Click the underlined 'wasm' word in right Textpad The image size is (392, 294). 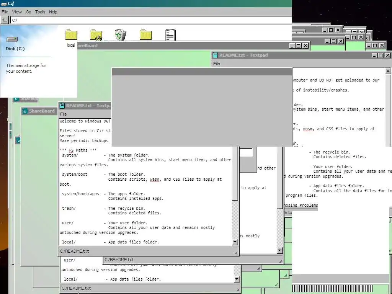click(x=308, y=129)
